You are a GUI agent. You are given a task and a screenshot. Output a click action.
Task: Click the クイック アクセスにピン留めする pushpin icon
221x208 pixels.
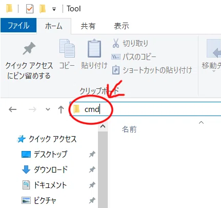(29, 48)
